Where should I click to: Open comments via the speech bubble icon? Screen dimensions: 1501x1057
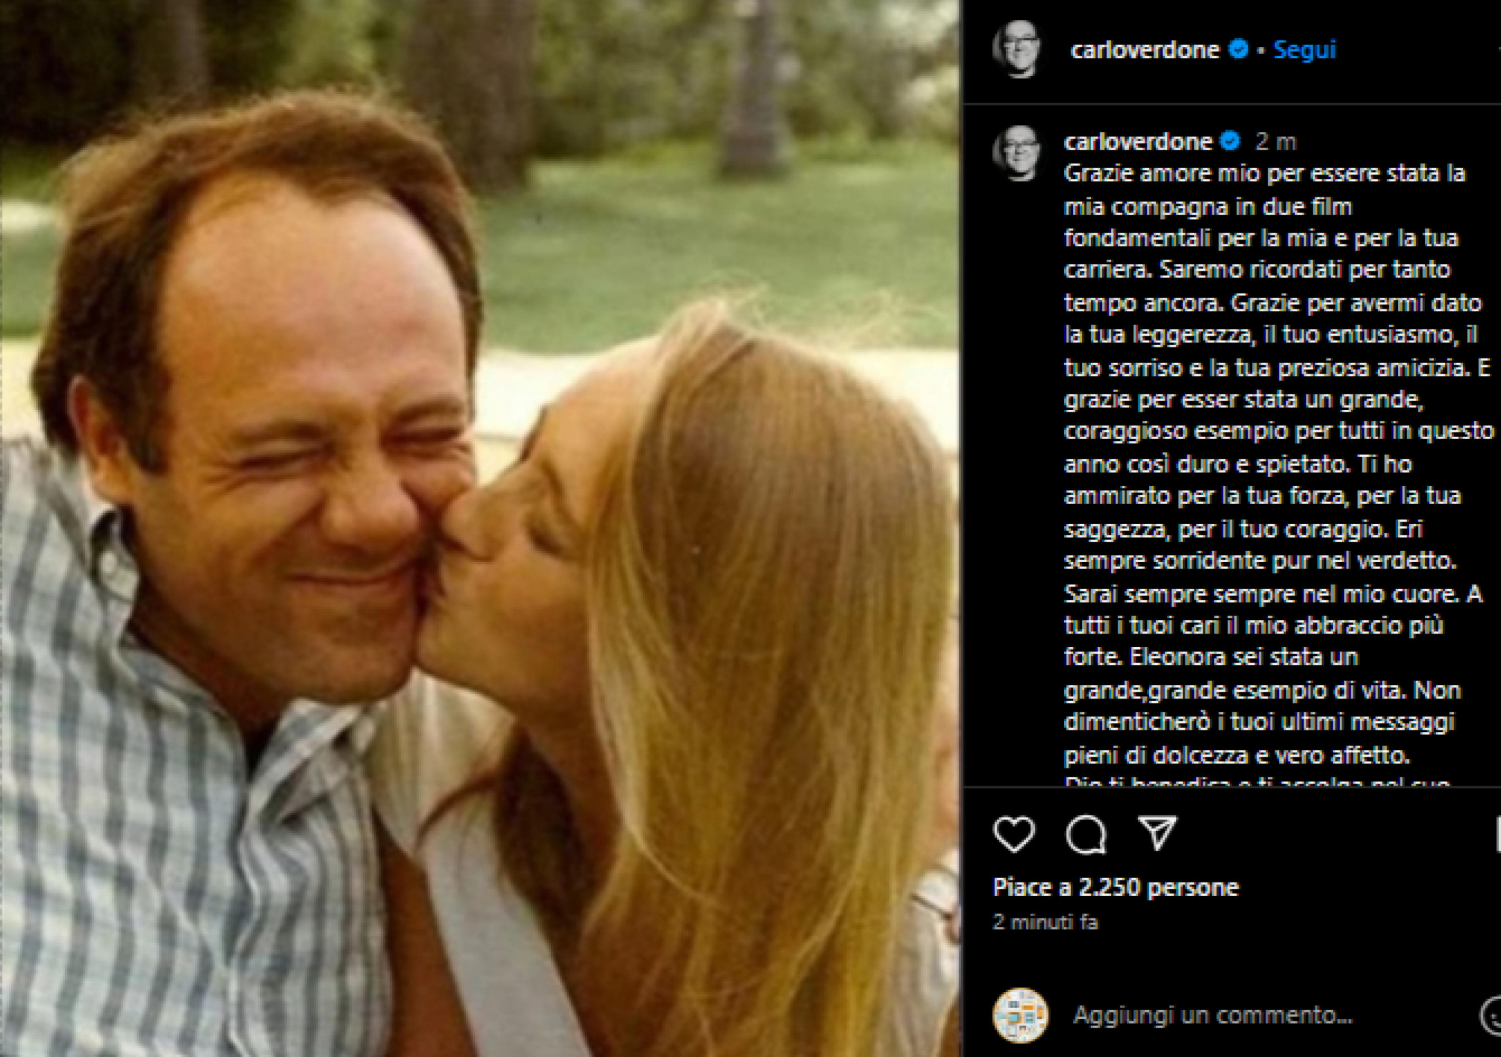[1086, 835]
